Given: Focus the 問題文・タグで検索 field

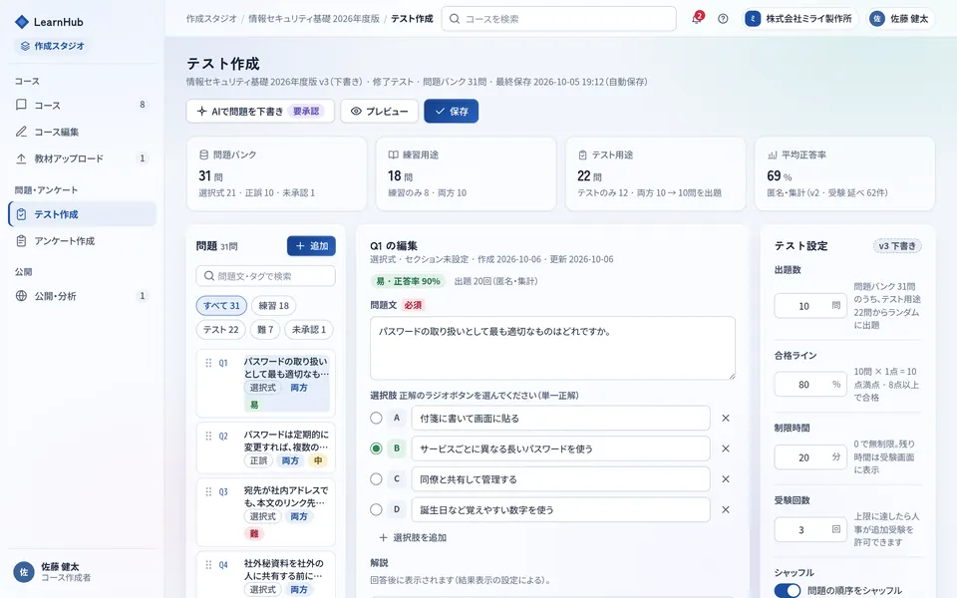Looking at the screenshot, I should click(265, 276).
